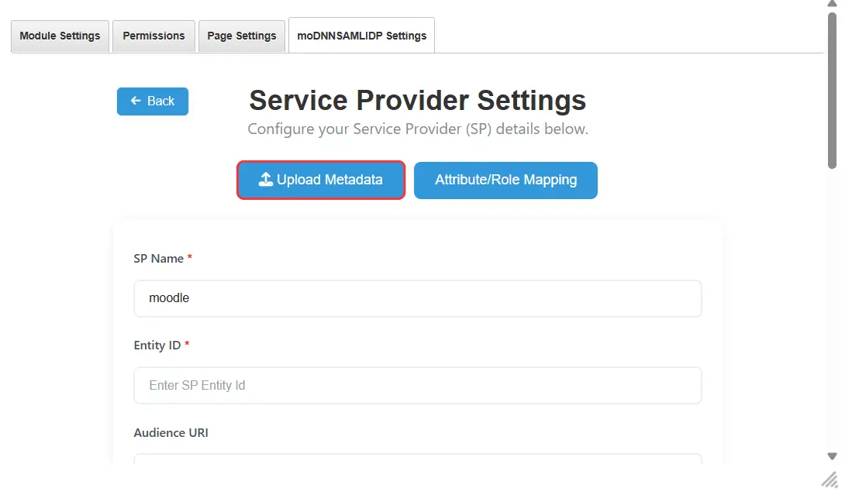Click the Audience URI input field

point(418,463)
